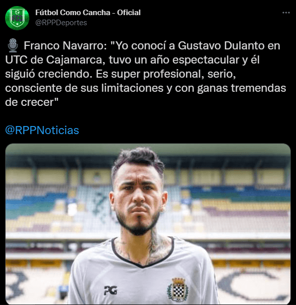Open the tweet by clicking the Franco Navarro quote text
The width and height of the screenshot is (296, 305).
coord(145,74)
